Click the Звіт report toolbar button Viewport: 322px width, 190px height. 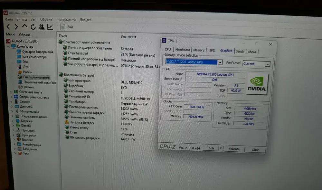coord(67,27)
